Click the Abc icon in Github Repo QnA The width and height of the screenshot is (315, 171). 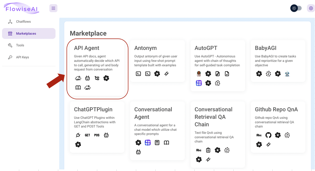pyautogui.click(x=259, y=135)
